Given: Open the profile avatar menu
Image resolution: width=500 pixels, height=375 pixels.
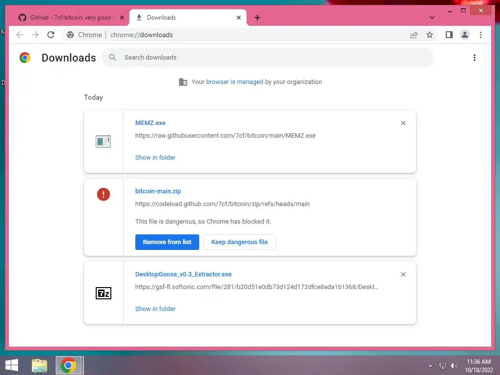Looking at the screenshot, I should (465, 35).
